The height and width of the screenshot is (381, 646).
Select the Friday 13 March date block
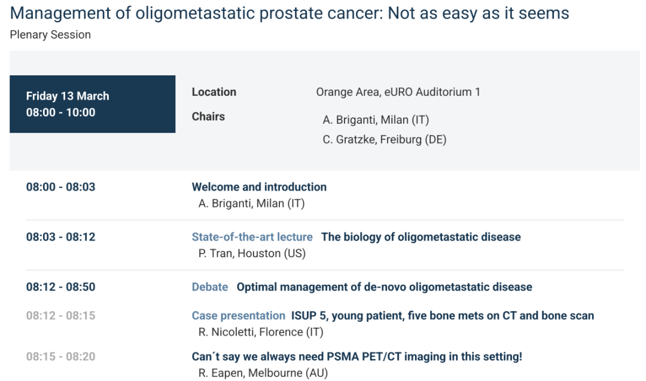[x=93, y=104]
